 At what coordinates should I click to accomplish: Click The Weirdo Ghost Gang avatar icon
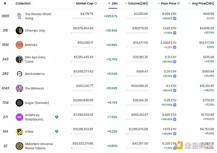coord(19,16)
